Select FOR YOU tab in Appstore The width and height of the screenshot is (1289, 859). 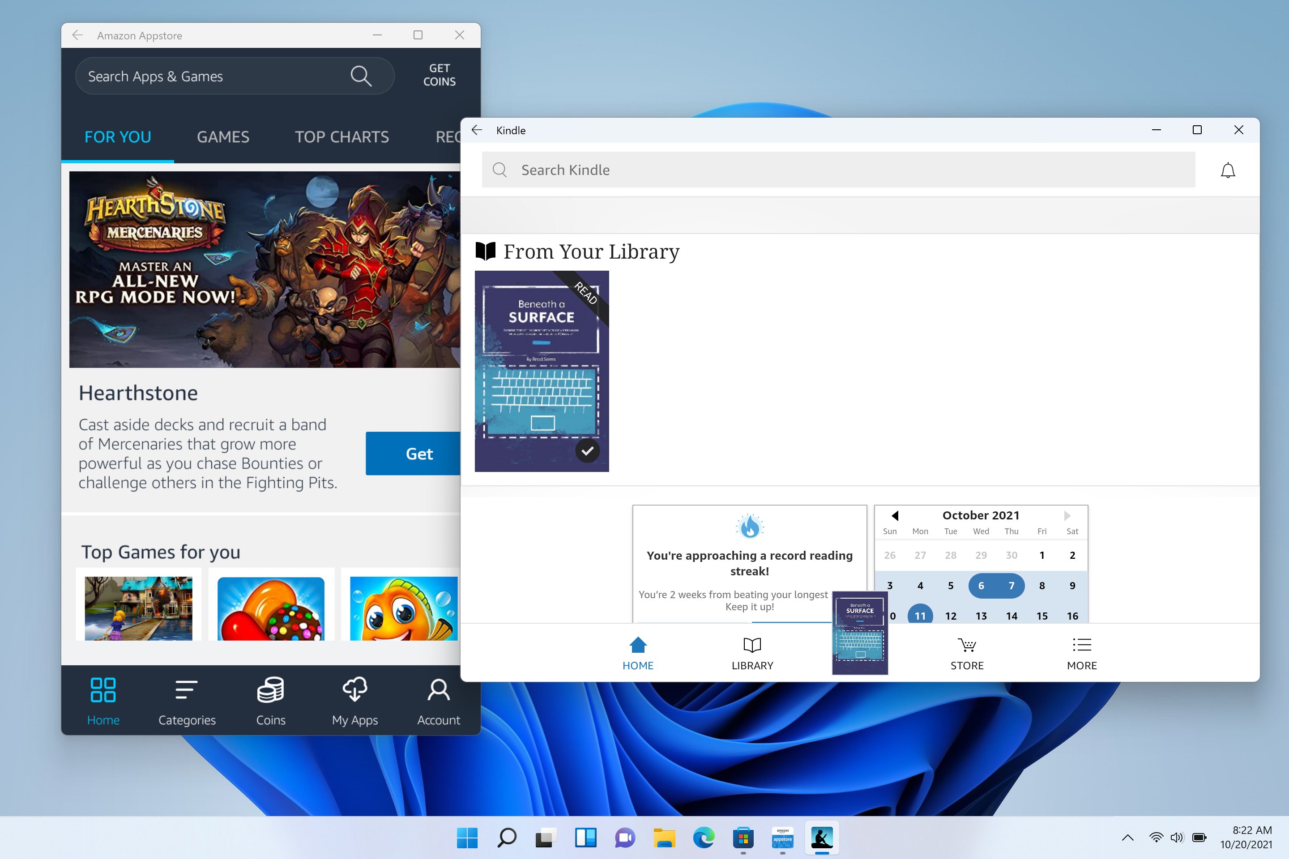tap(118, 137)
